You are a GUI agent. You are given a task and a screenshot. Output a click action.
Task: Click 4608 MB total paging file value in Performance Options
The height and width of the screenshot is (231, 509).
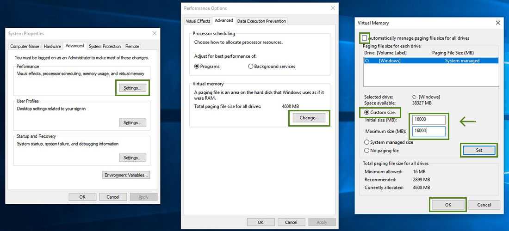(x=290, y=106)
